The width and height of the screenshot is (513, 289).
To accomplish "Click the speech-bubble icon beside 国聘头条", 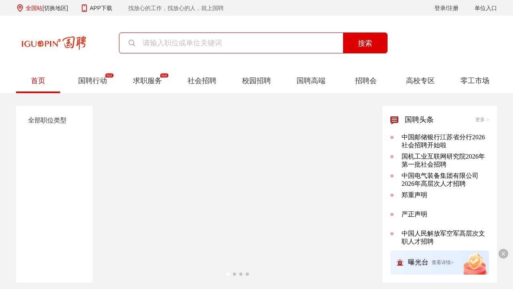I will (x=394, y=120).
